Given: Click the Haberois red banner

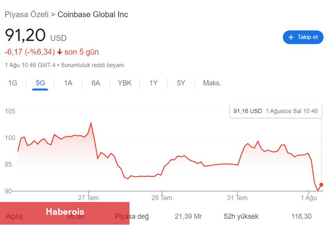Looking at the screenshot, I should point(65,213).
